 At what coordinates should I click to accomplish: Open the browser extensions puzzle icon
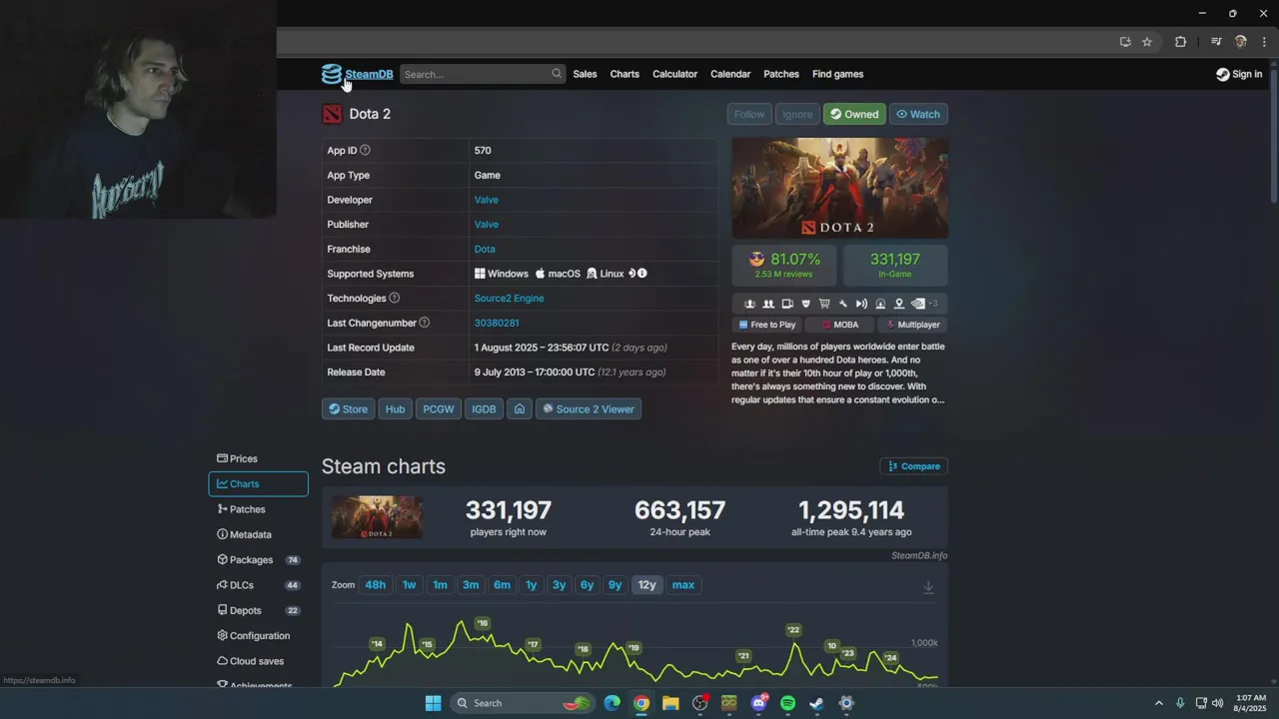click(1180, 42)
